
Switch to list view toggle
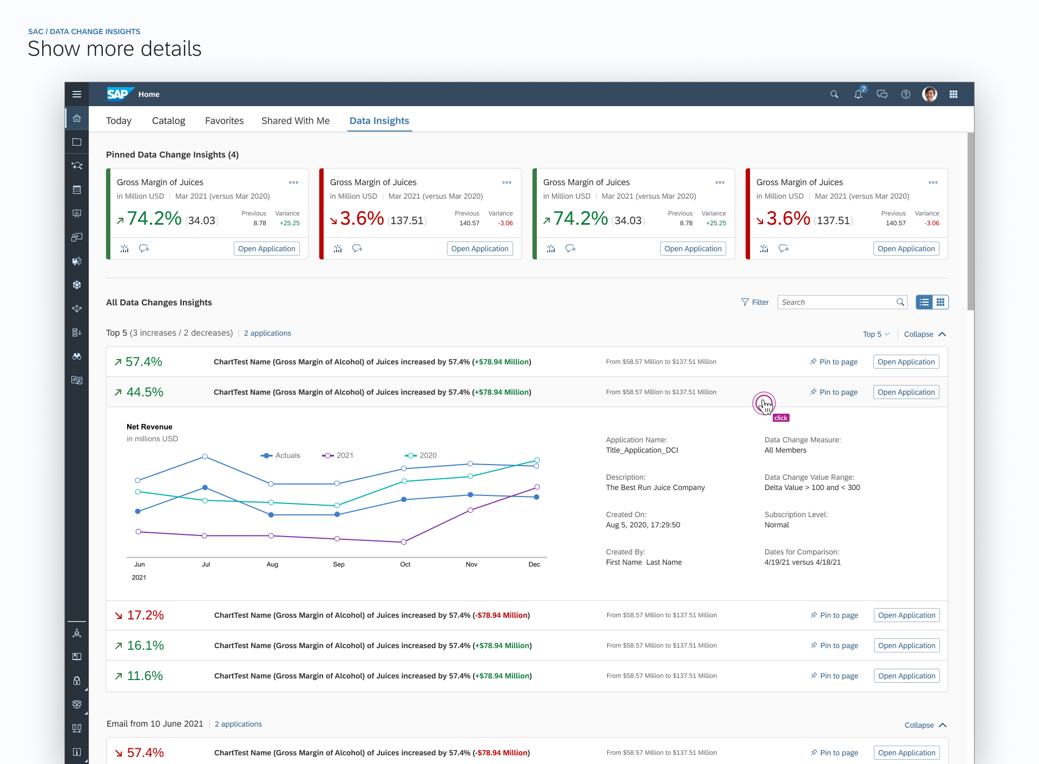[x=924, y=302]
